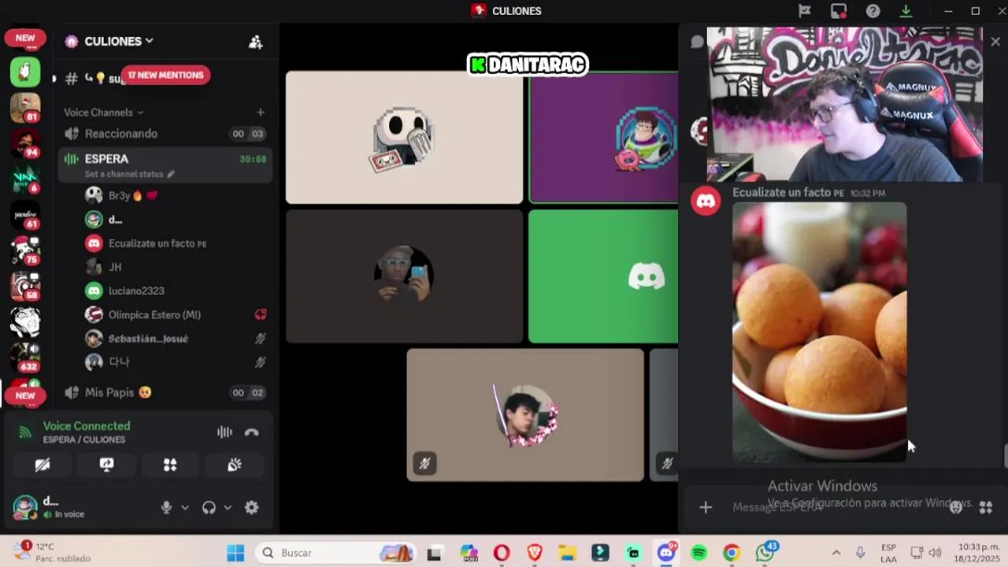
Task: Open the inbox flag icon in title bar
Action: (x=804, y=11)
